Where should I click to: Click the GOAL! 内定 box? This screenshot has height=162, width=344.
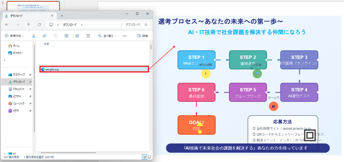[196, 125]
